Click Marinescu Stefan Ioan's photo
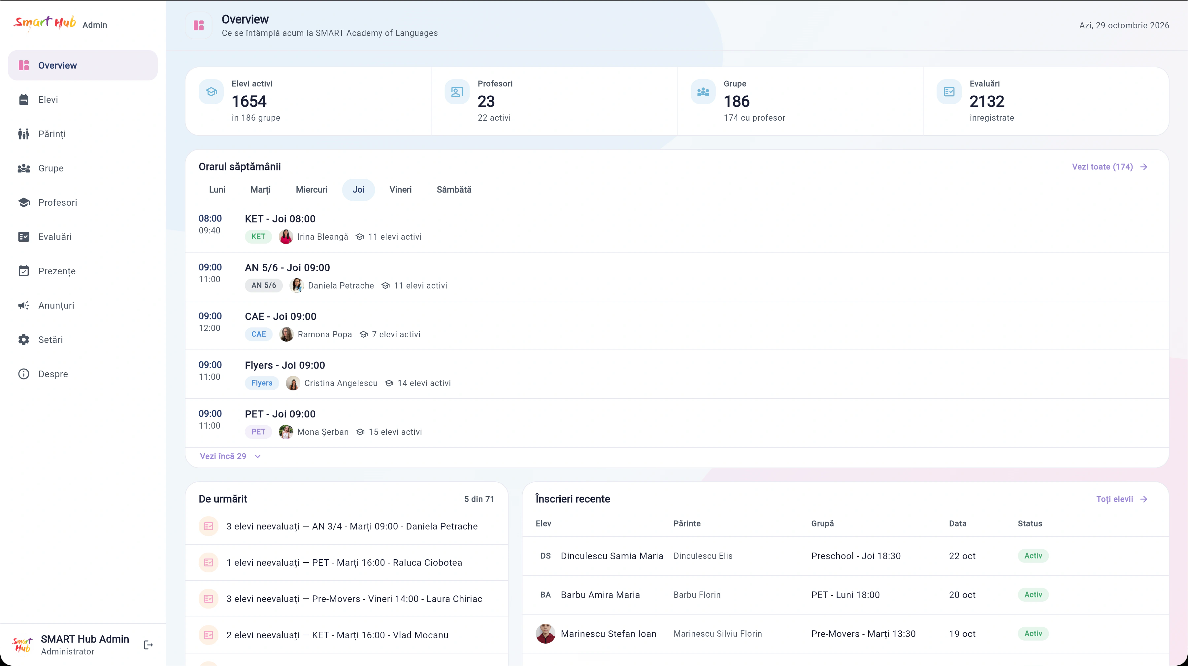 point(545,634)
